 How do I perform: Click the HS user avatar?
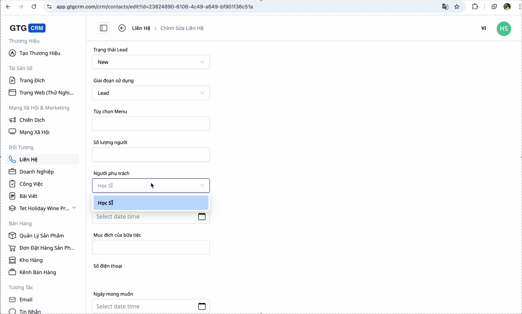(504, 29)
